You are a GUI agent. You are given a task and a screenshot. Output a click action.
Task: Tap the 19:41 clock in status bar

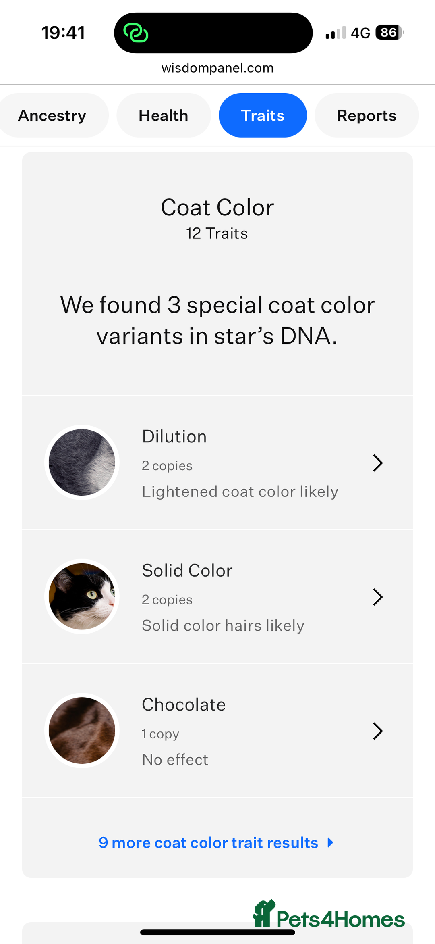63,33
